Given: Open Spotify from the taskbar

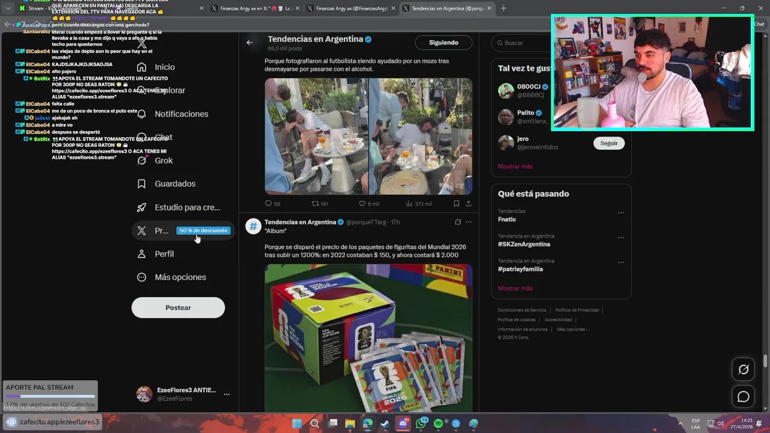Looking at the screenshot, I should (x=439, y=423).
